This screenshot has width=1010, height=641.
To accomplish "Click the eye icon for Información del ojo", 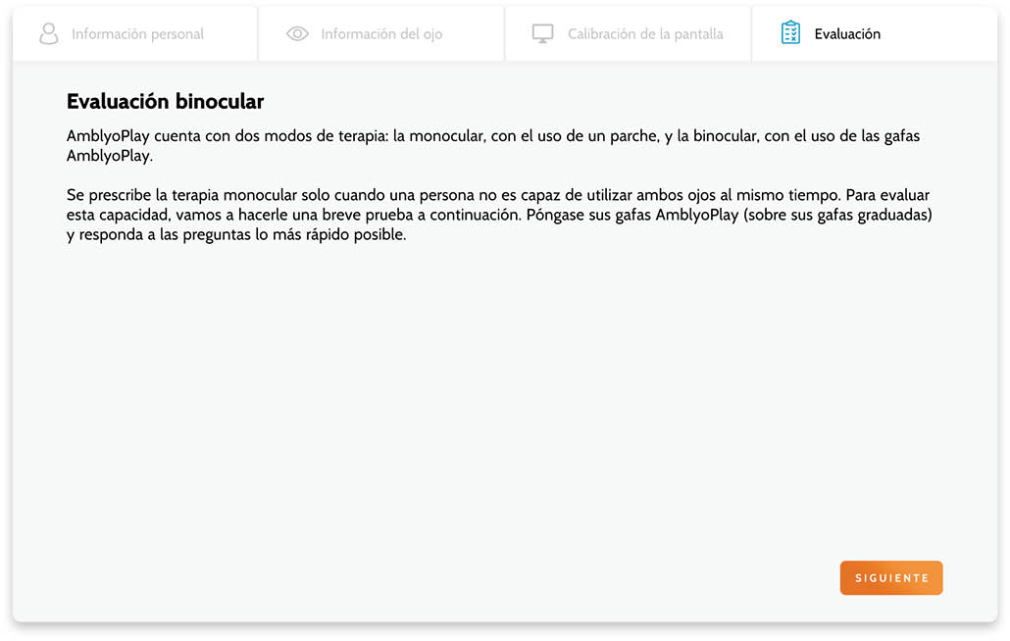I will pyautogui.click(x=297, y=33).
